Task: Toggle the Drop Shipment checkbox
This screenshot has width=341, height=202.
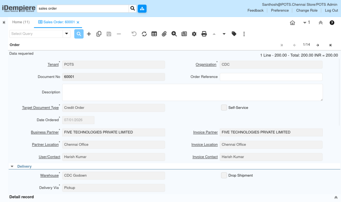Action: [x=224, y=175]
